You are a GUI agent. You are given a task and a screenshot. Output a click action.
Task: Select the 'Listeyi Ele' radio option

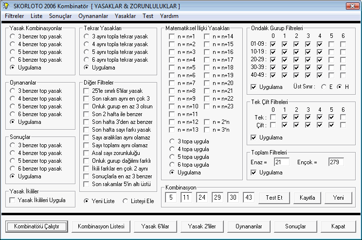pos(126,201)
